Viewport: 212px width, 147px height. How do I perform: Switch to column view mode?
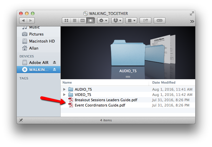pyautogui.click(x=83, y=21)
